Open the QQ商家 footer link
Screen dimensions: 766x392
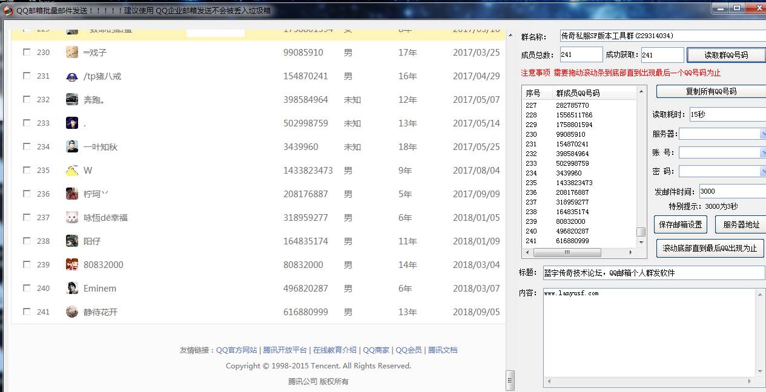pos(377,350)
